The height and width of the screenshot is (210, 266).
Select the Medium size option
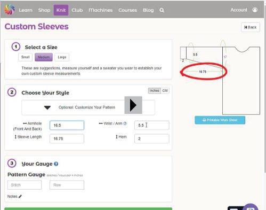click(x=44, y=57)
